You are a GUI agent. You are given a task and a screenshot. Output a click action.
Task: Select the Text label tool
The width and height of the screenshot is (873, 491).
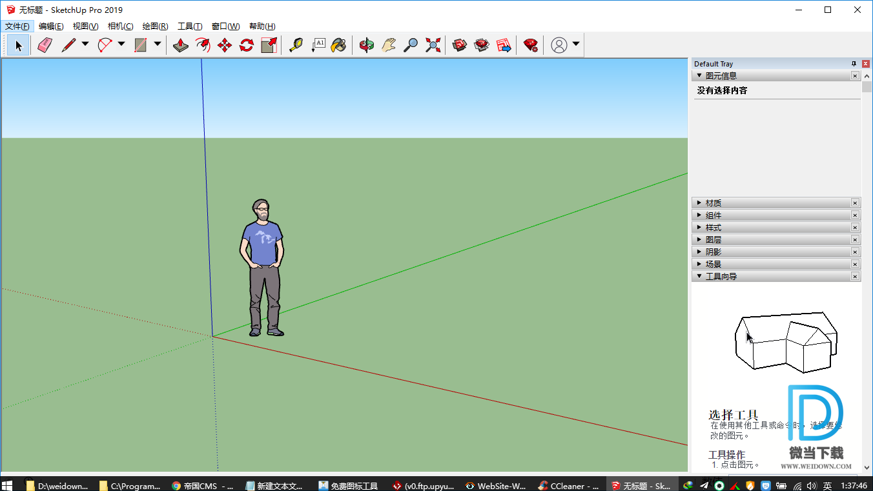[x=318, y=45]
